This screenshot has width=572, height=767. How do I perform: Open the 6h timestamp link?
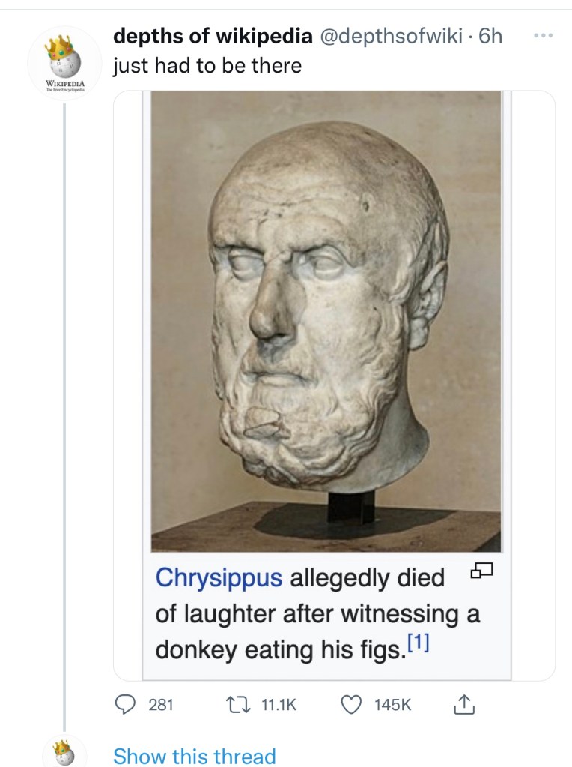tap(490, 36)
